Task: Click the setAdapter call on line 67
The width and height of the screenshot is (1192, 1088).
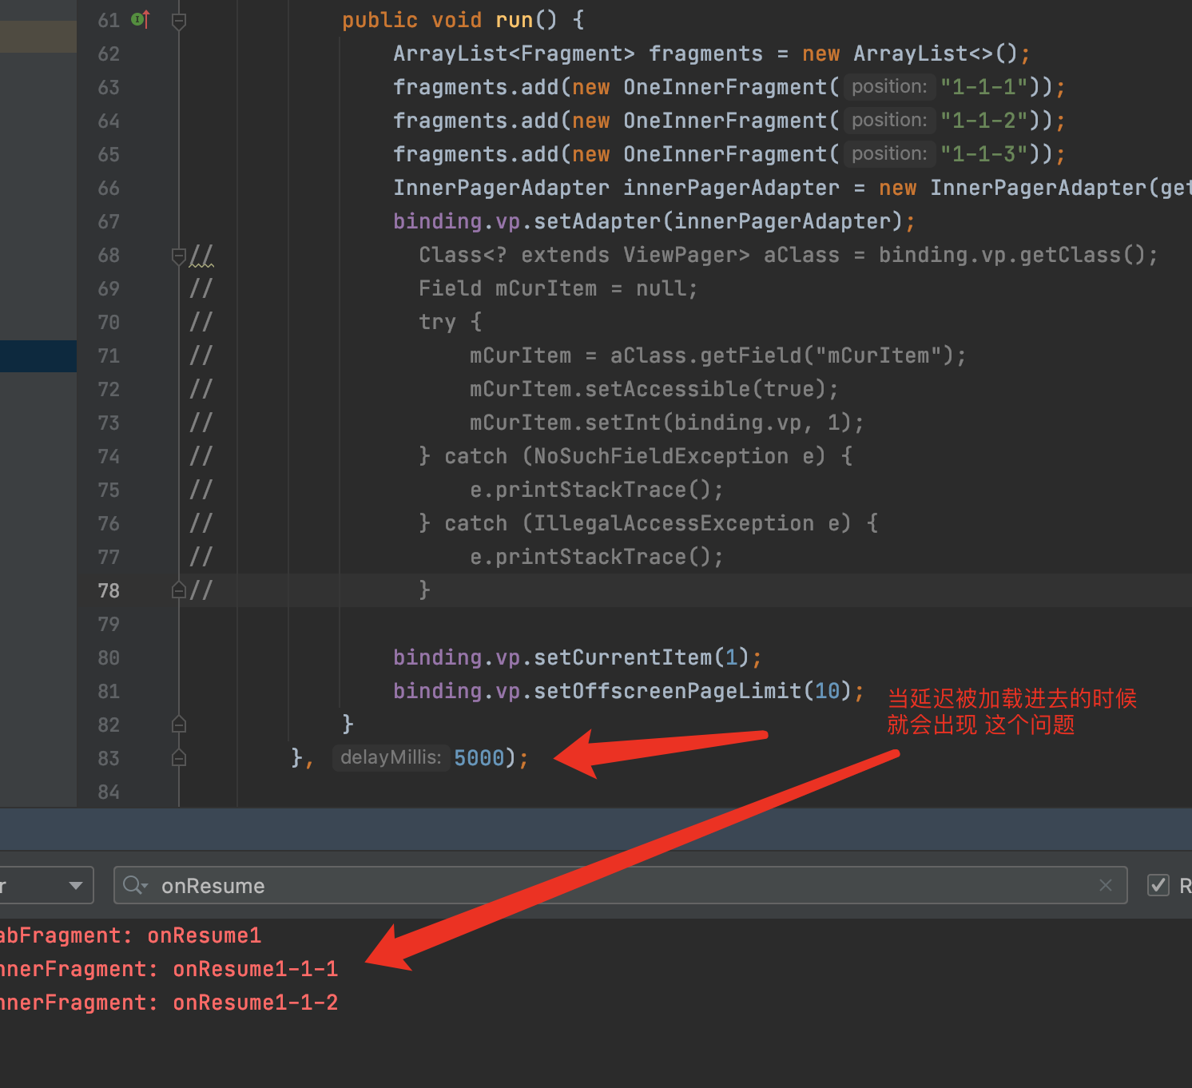Action: click(x=598, y=221)
